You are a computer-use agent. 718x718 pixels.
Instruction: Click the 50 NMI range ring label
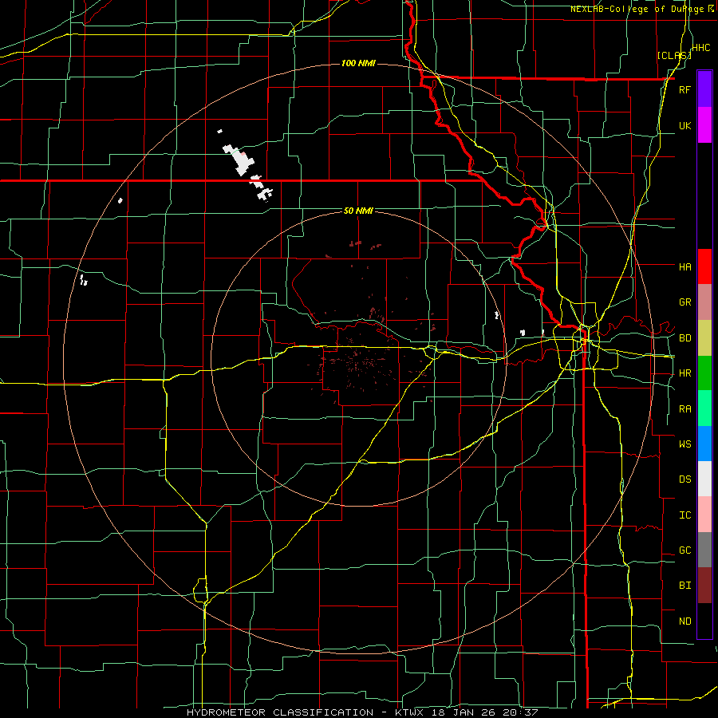coord(358,211)
